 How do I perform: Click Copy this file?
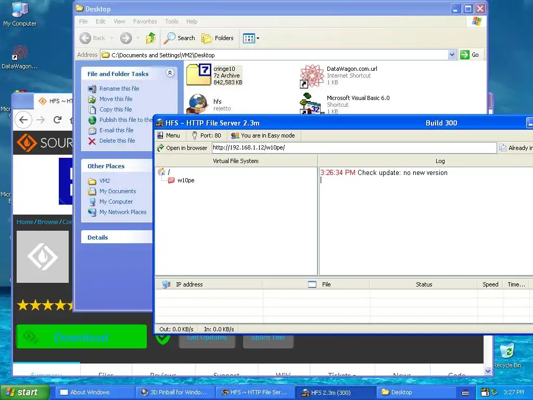(115, 109)
